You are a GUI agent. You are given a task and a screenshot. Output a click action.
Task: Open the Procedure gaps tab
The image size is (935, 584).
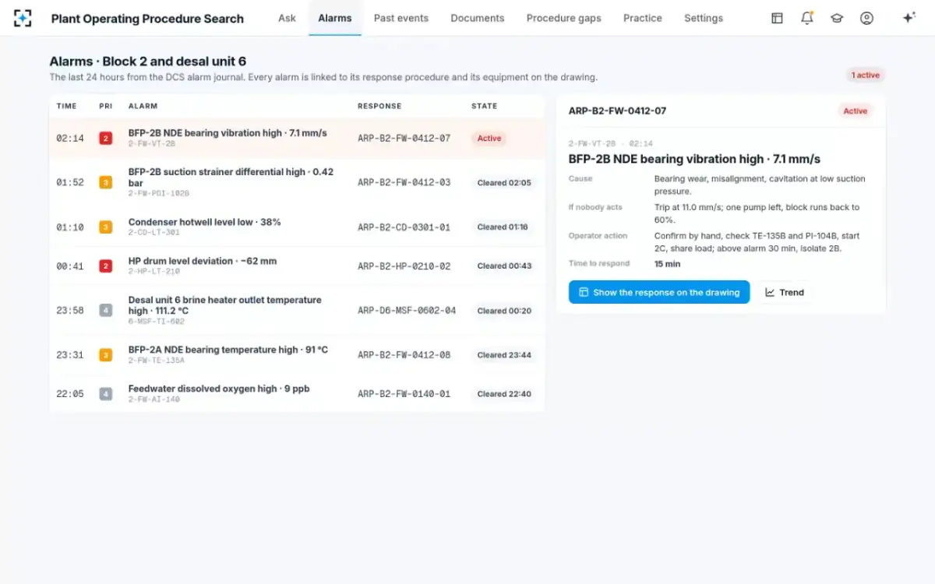pyautogui.click(x=564, y=18)
